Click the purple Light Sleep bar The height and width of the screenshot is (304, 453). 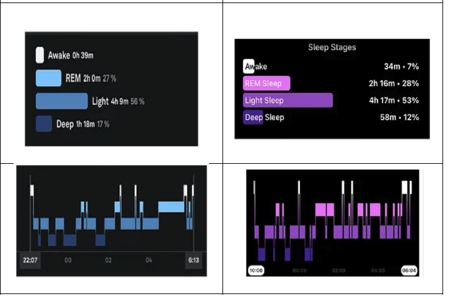pos(288,101)
